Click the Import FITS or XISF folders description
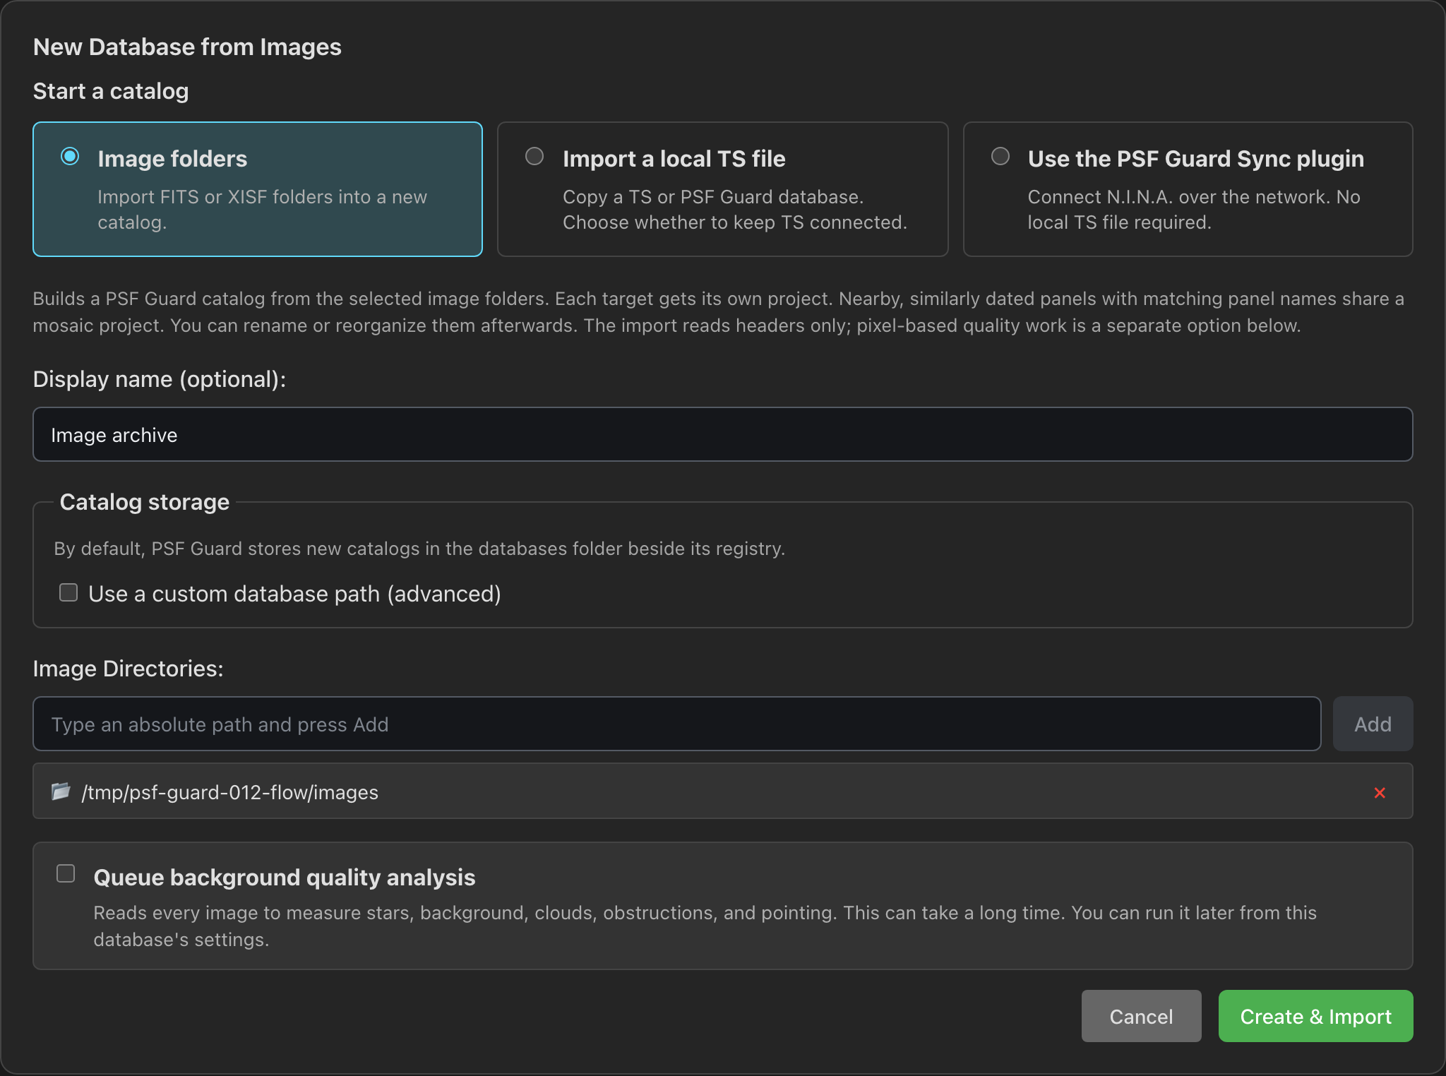Viewport: 1446px width, 1076px height. coord(262,210)
